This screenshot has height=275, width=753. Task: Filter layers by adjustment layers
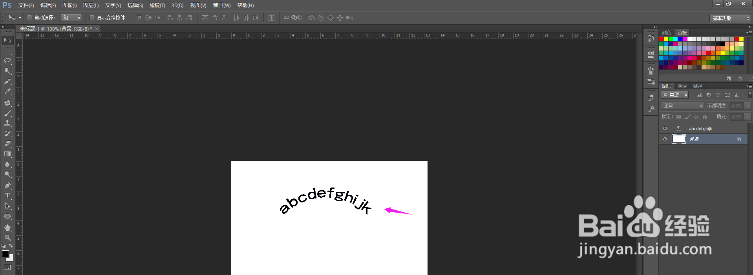tap(709, 95)
